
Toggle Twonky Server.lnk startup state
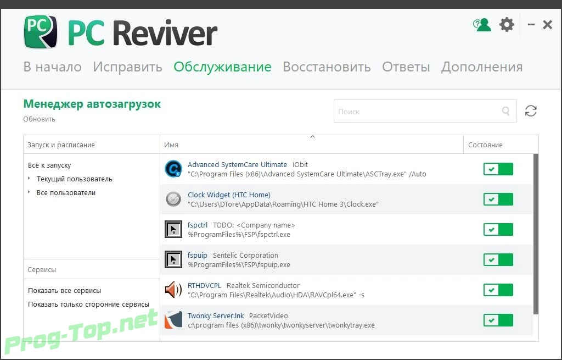coord(498,320)
